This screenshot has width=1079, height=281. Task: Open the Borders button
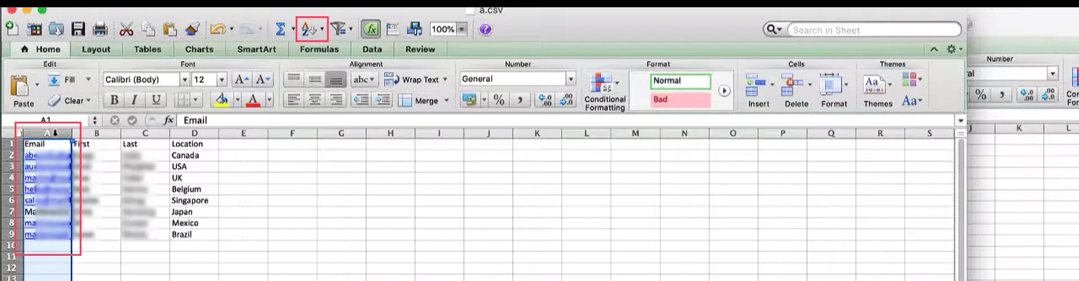183,100
